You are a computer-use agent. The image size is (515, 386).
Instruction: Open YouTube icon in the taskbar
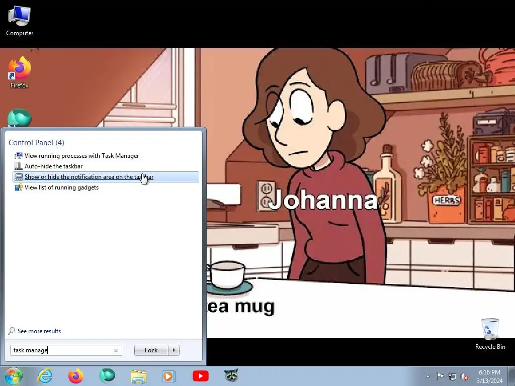point(201,376)
